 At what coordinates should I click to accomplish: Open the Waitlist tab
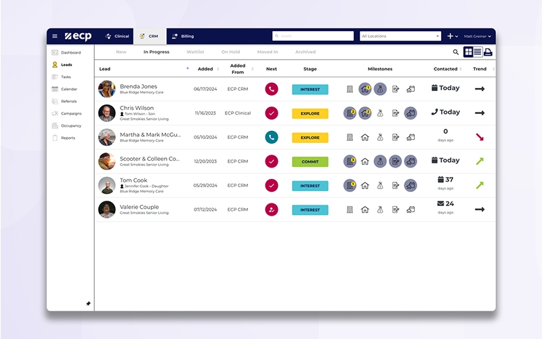[195, 52]
